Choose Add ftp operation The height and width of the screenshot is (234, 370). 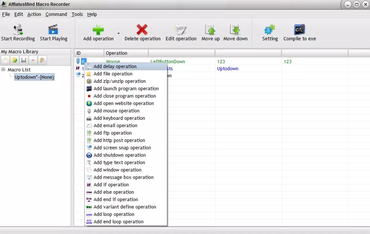tap(126, 133)
